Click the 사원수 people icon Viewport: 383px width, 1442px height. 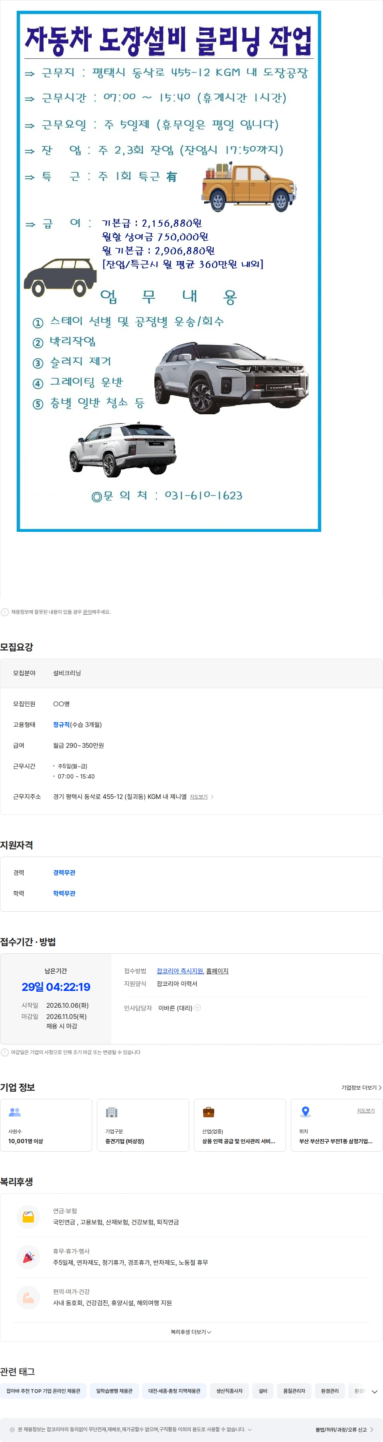(14, 1112)
